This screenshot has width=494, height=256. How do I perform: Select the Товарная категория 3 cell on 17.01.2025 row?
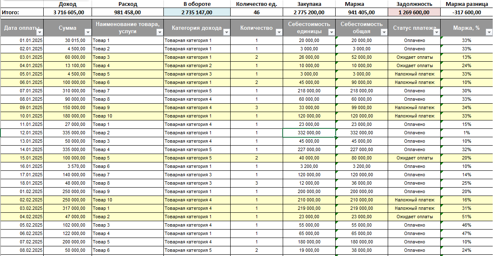tap(197, 175)
